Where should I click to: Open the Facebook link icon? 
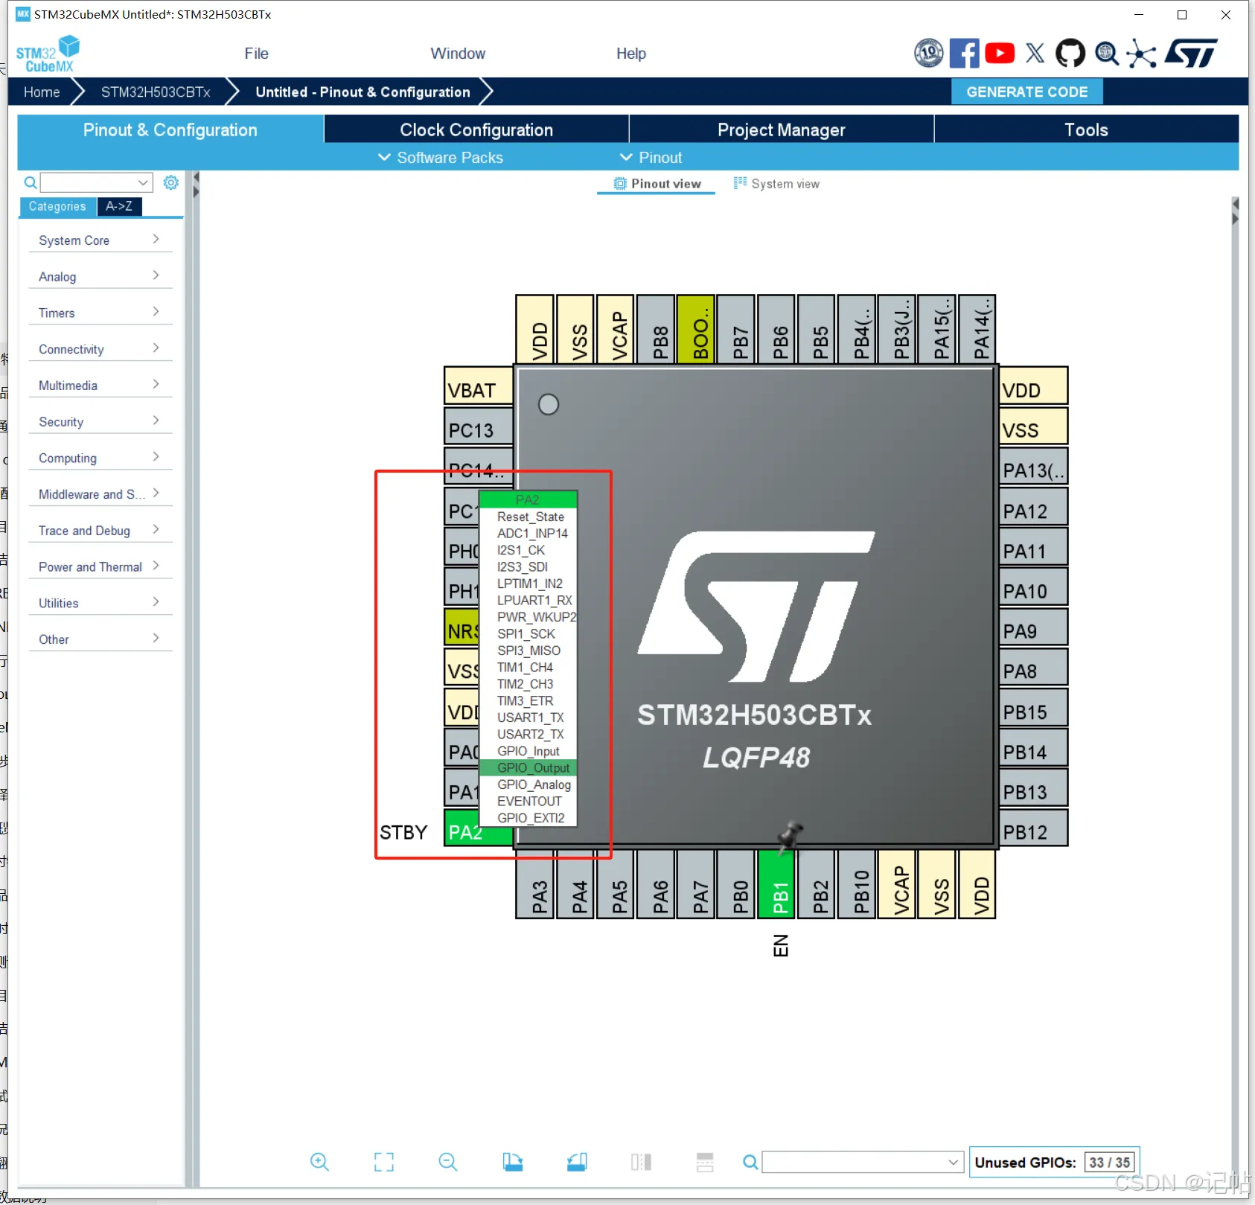(x=964, y=53)
